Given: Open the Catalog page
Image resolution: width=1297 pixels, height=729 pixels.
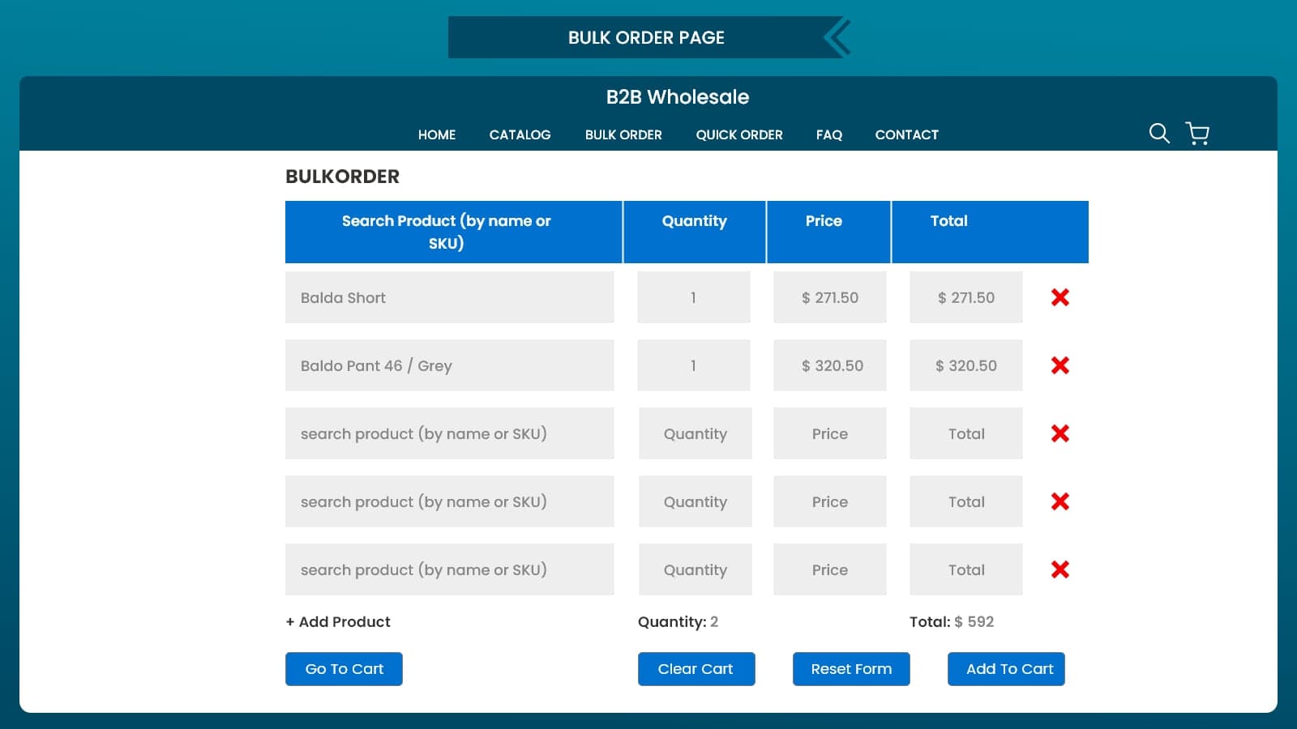Looking at the screenshot, I should tap(520, 134).
